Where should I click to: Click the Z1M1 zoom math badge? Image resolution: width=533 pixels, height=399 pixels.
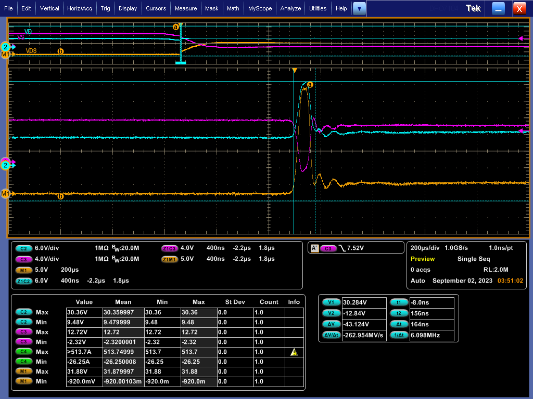(170, 259)
